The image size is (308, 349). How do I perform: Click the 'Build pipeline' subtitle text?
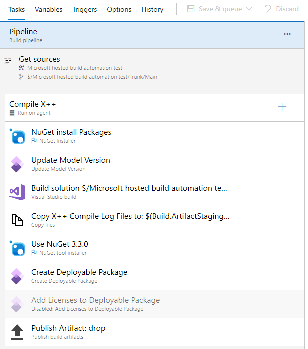[26, 40]
